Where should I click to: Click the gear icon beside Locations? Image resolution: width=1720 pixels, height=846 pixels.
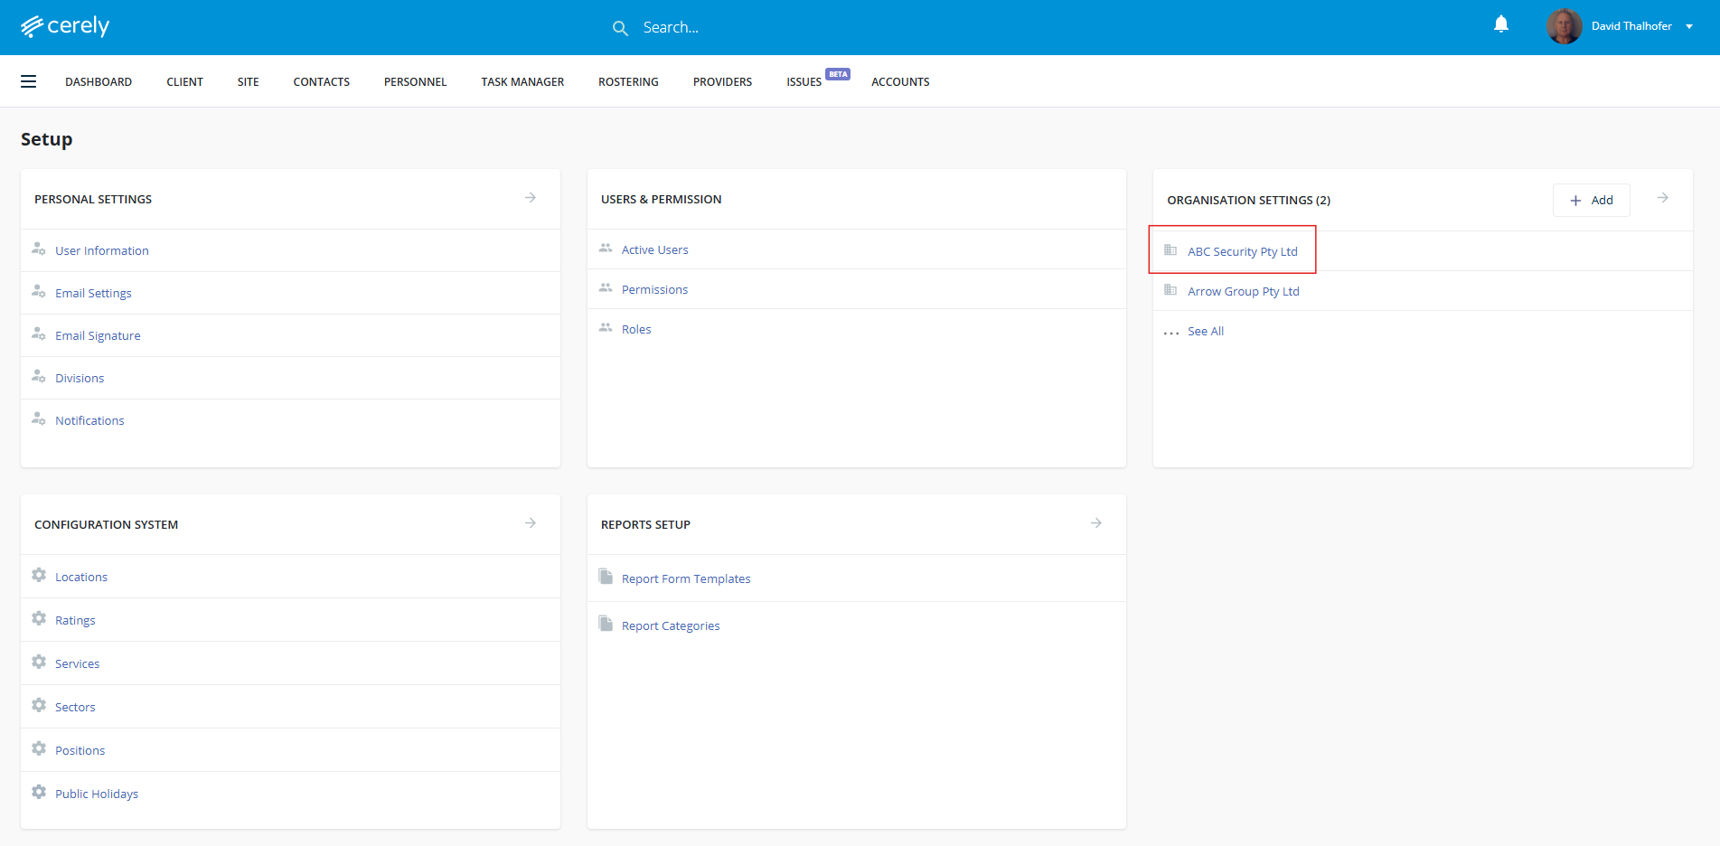pyautogui.click(x=39, y=576)
